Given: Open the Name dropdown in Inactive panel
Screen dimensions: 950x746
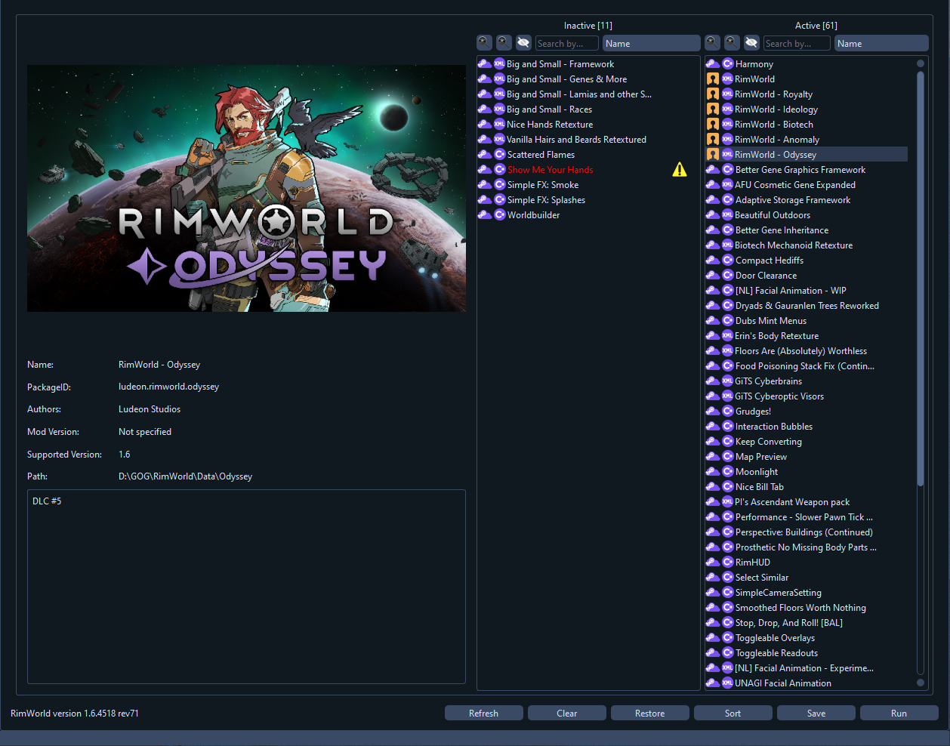Looking at the screenshot, I should point(652,43).
